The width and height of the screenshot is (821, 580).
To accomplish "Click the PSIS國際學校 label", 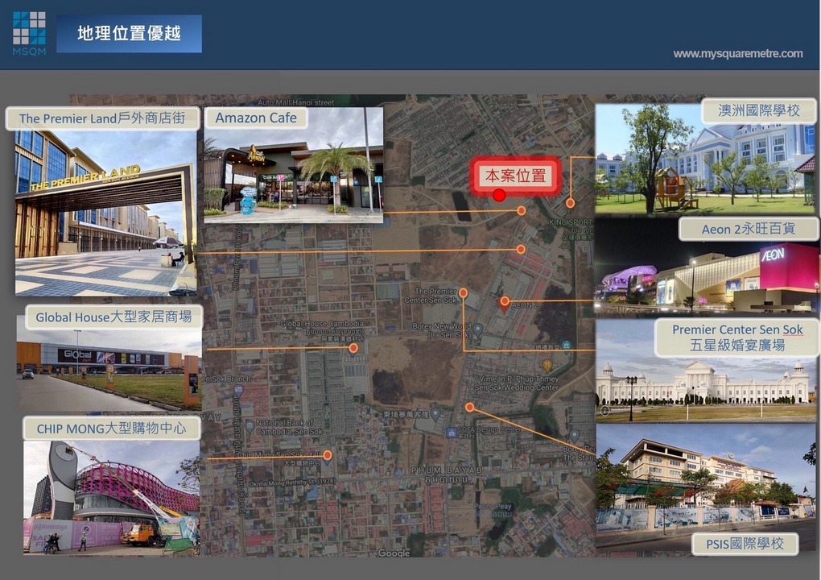I will pos(745,544).
